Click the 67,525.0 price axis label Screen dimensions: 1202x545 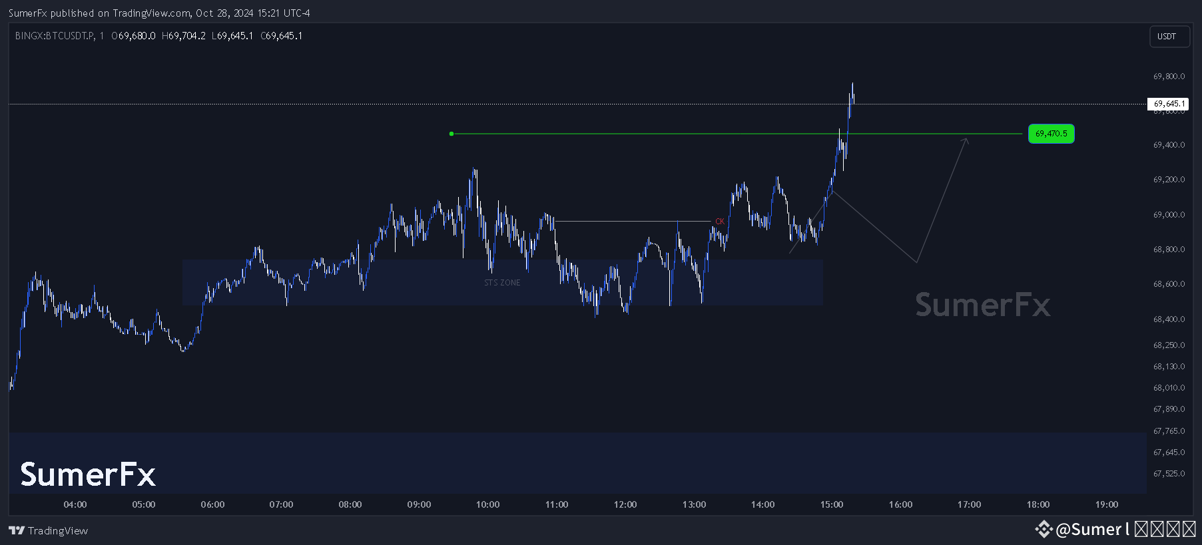(1169, 474)
